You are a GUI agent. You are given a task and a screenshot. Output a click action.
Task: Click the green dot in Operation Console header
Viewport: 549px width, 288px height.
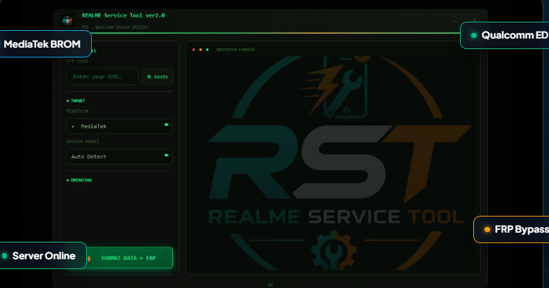point(208,50)
